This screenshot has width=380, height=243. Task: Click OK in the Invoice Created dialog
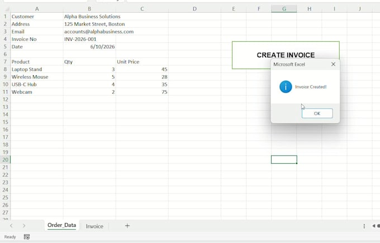tap(317, 113)
